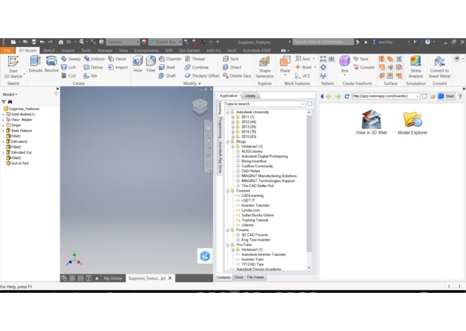Open the Manage ribbon tab

(105, 50)
